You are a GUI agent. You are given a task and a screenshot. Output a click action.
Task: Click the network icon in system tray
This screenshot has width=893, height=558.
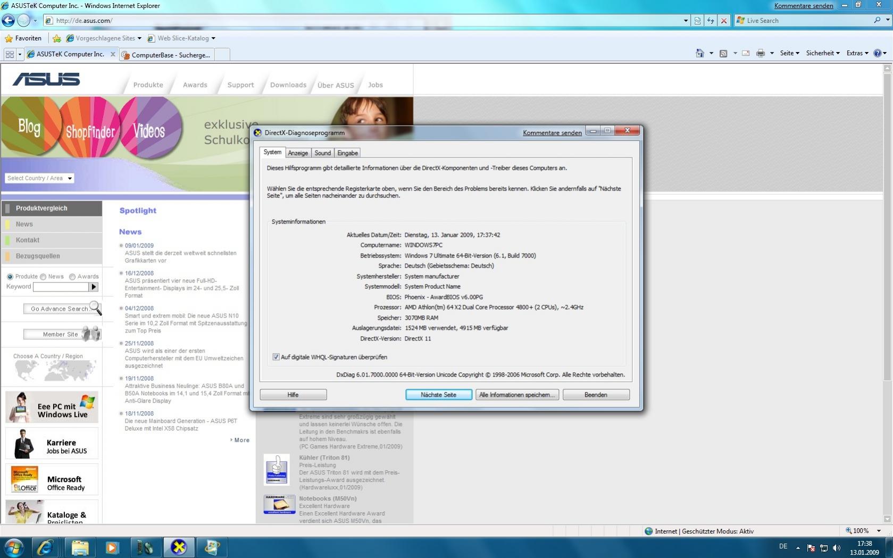pos(824,548)
